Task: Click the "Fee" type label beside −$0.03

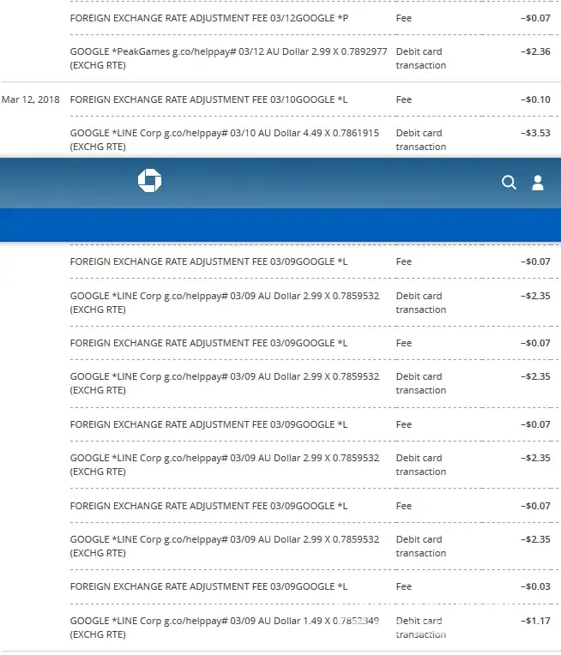Action: pyautogui.click(x=404, y=586)
